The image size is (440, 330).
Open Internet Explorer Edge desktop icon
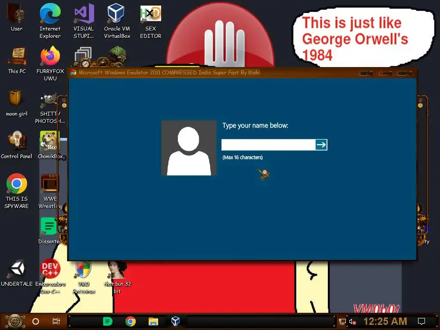pyautogui.click(x=50, y=21)
